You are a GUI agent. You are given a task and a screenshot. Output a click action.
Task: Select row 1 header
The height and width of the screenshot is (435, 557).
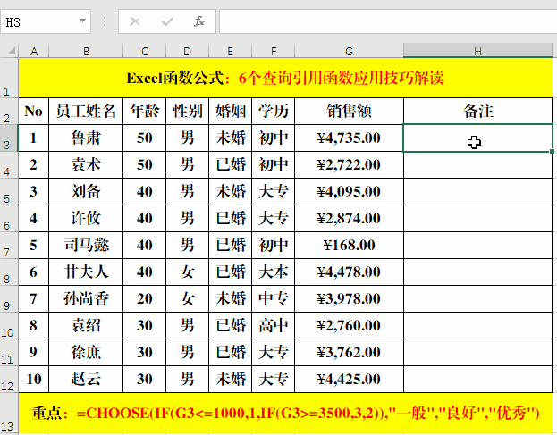[x=9, y=78]
